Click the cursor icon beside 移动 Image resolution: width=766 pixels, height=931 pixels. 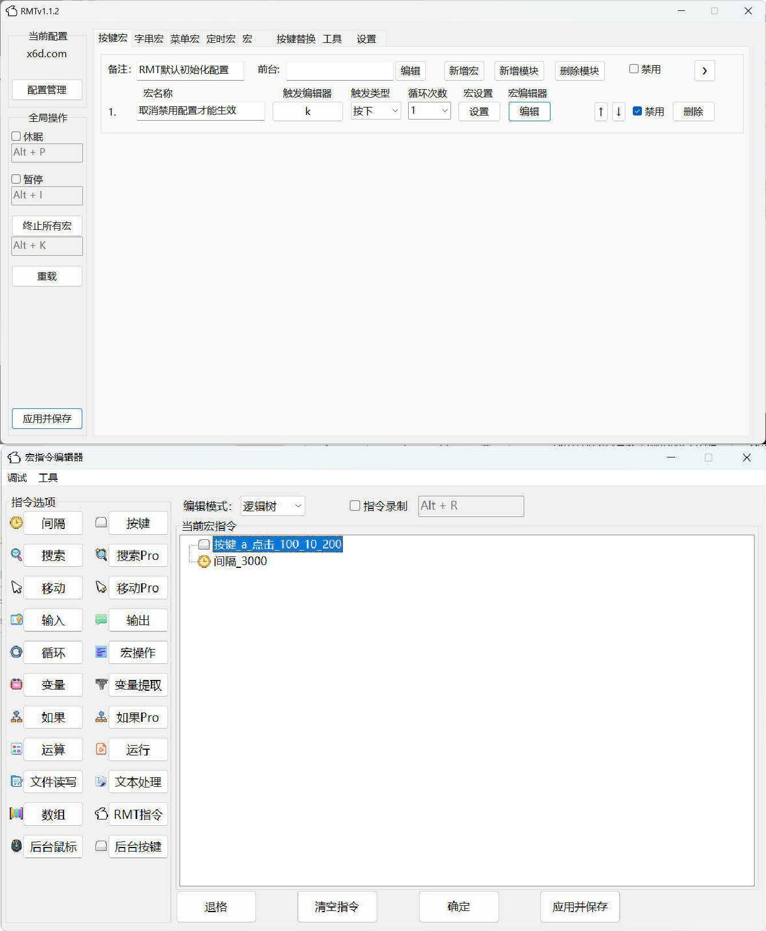[17, 587]
